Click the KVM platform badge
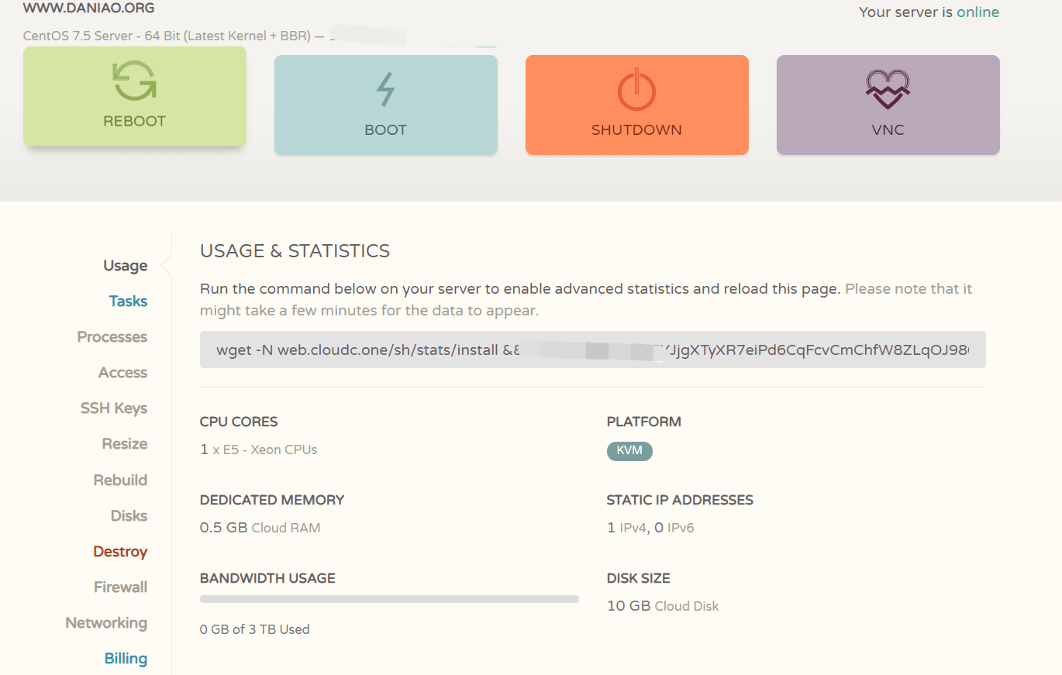 [629, 450]
